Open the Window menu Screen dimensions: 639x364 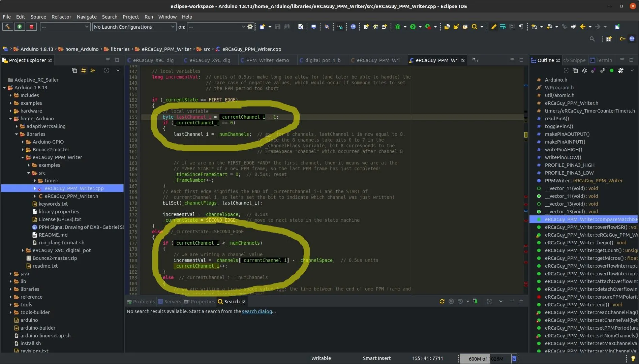click(168, 17)
